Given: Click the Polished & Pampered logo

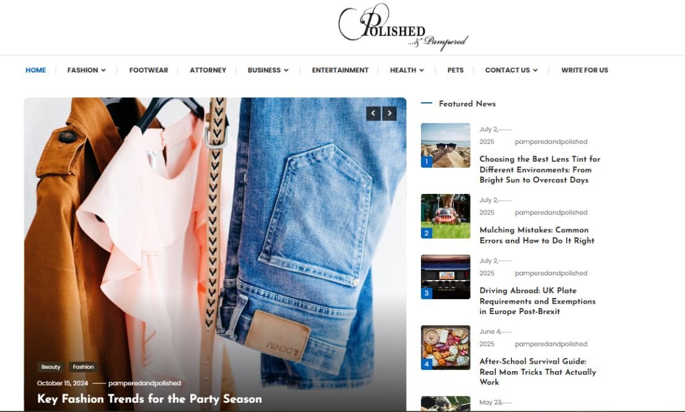Looking at the screenshot, I should click(403, 27).
